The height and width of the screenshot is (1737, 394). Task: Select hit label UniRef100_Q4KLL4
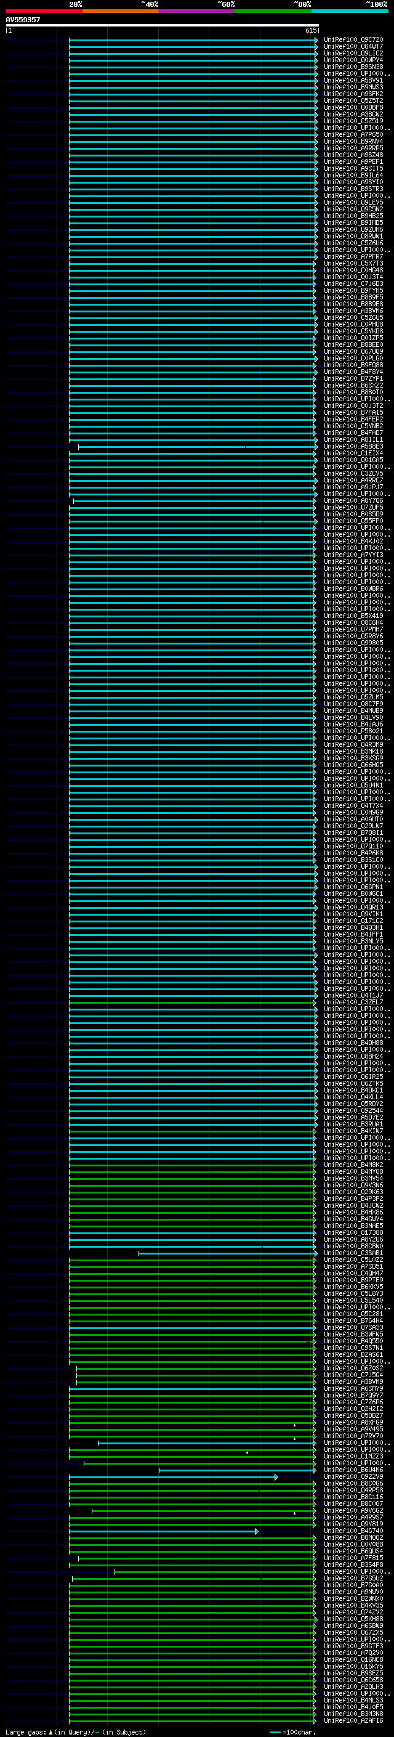(353, 1097)
